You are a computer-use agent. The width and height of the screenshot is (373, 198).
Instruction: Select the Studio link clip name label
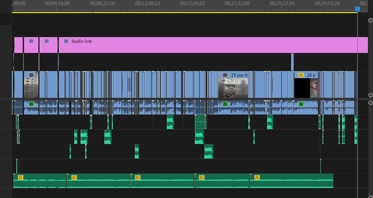(82, 41)
